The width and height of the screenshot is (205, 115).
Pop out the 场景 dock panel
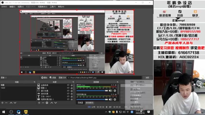[x=34, y=82]
